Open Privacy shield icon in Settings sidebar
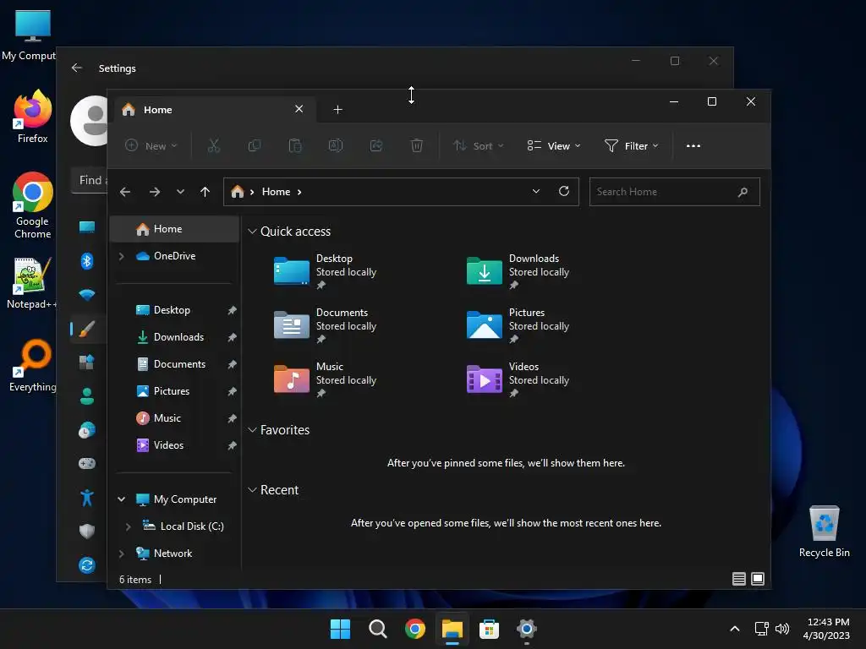866x649 pixels. [87, 531]
